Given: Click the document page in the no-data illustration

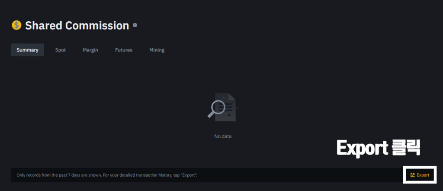Looking at the screenshot, I should (226, 107).
